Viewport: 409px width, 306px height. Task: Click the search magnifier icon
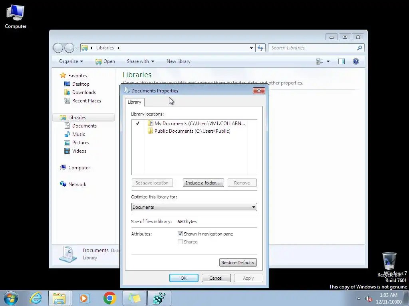[359, 48]
